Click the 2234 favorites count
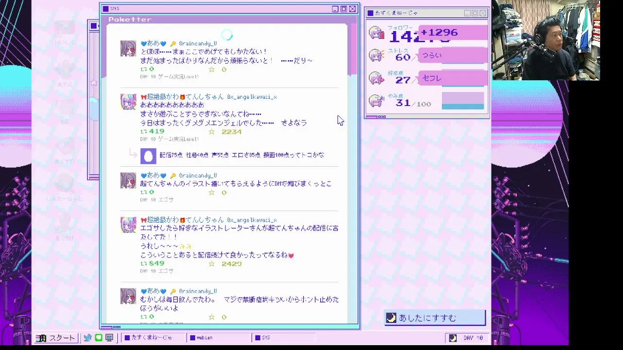This screenshot has width=623, height=350. [x=231, y=132]
